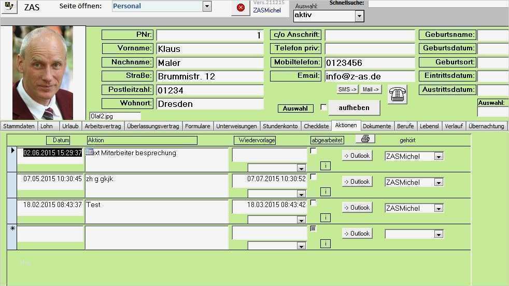Viewport: 509px width, 286px height.
Task: Switch to the Stammdaten tab
Action: click(19, 126)
